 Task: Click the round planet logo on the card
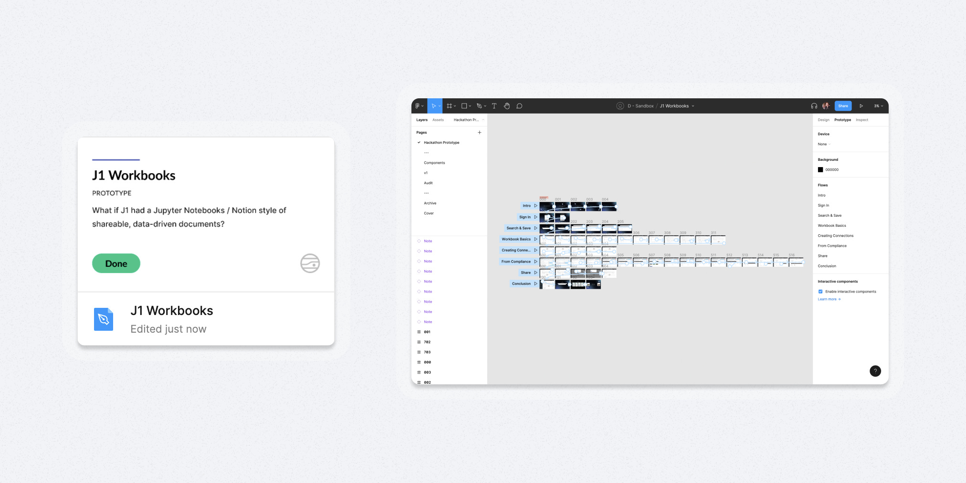tap(310, 263)
